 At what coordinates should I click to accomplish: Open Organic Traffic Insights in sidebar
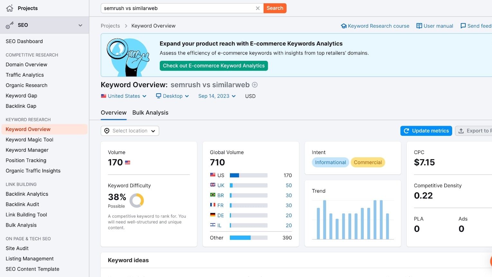[33, 171]
